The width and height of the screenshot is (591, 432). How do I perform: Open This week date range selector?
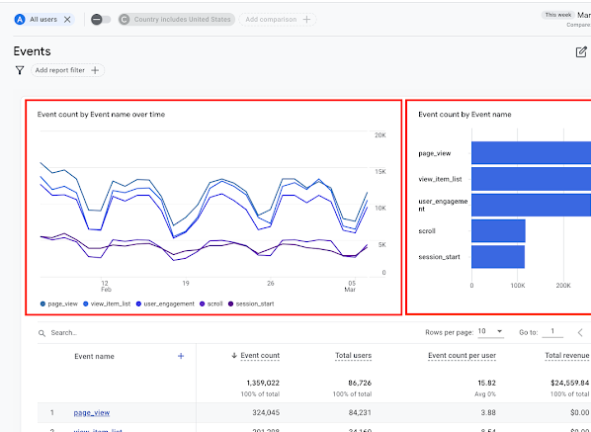point(557,15)
